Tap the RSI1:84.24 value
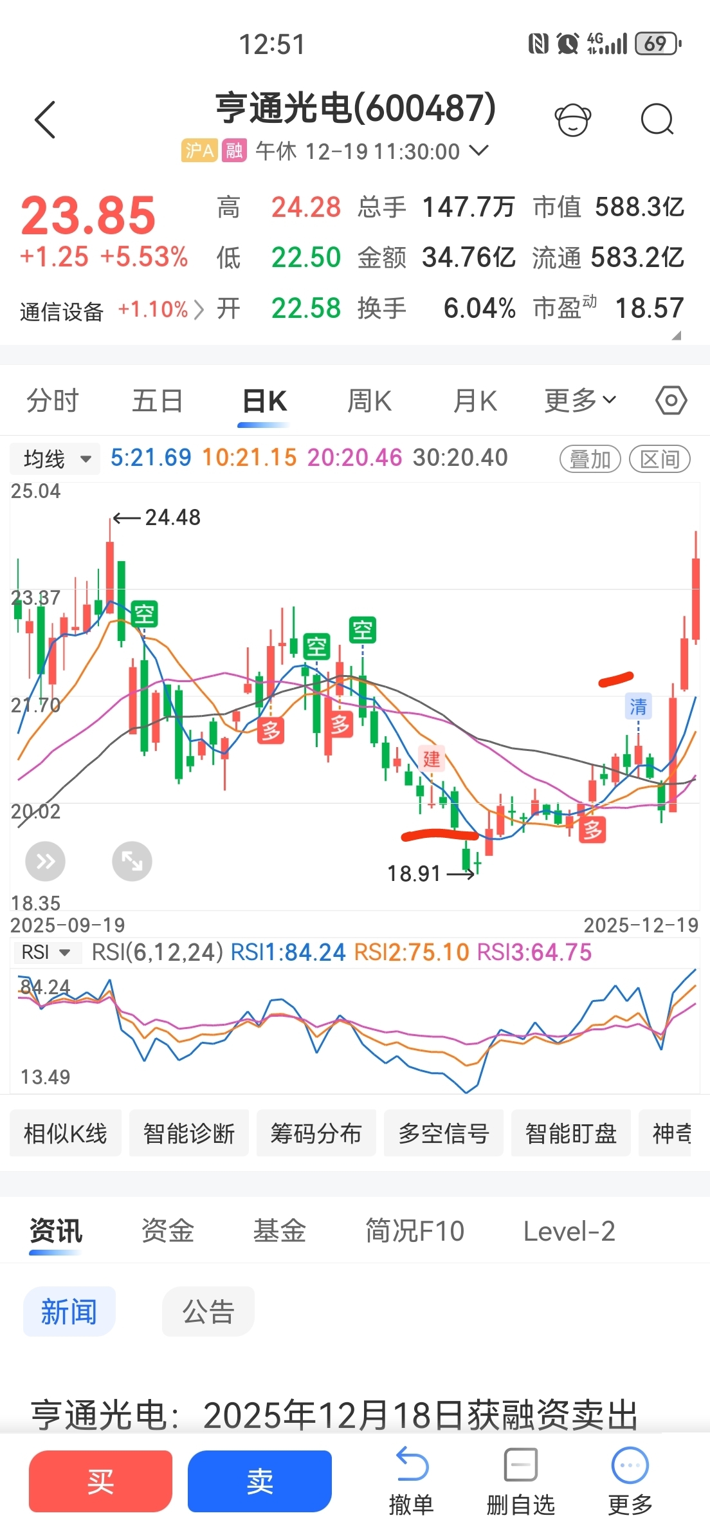The height and width of the screenshot is (1529, 710). 288,952
